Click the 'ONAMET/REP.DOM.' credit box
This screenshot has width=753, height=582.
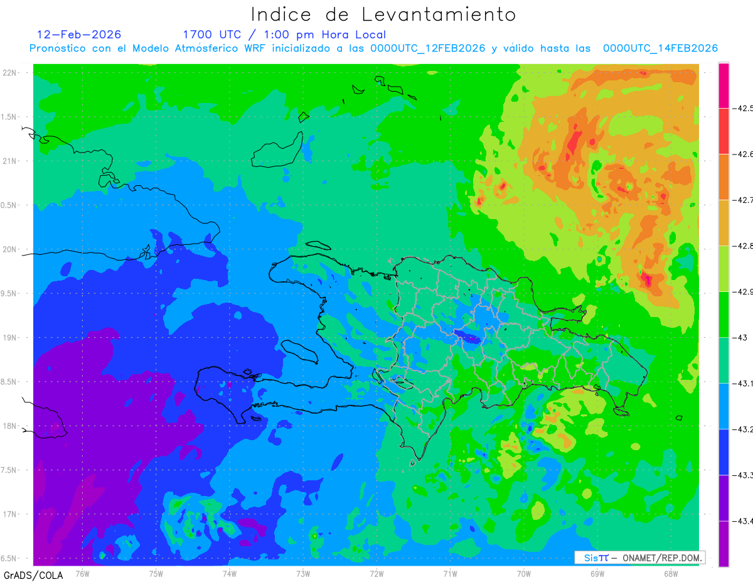click(640, 558)
